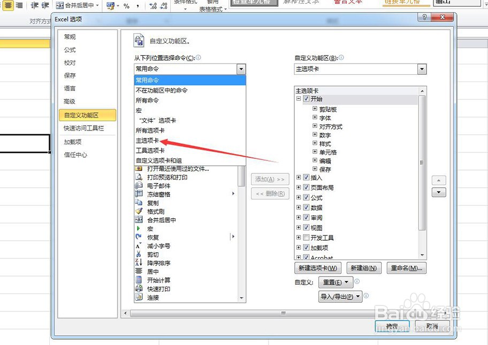The width and height of the screenshot is (488, 345).
Task: Enable the 开发工具 checkbox
Action: (x=306, y=237)
